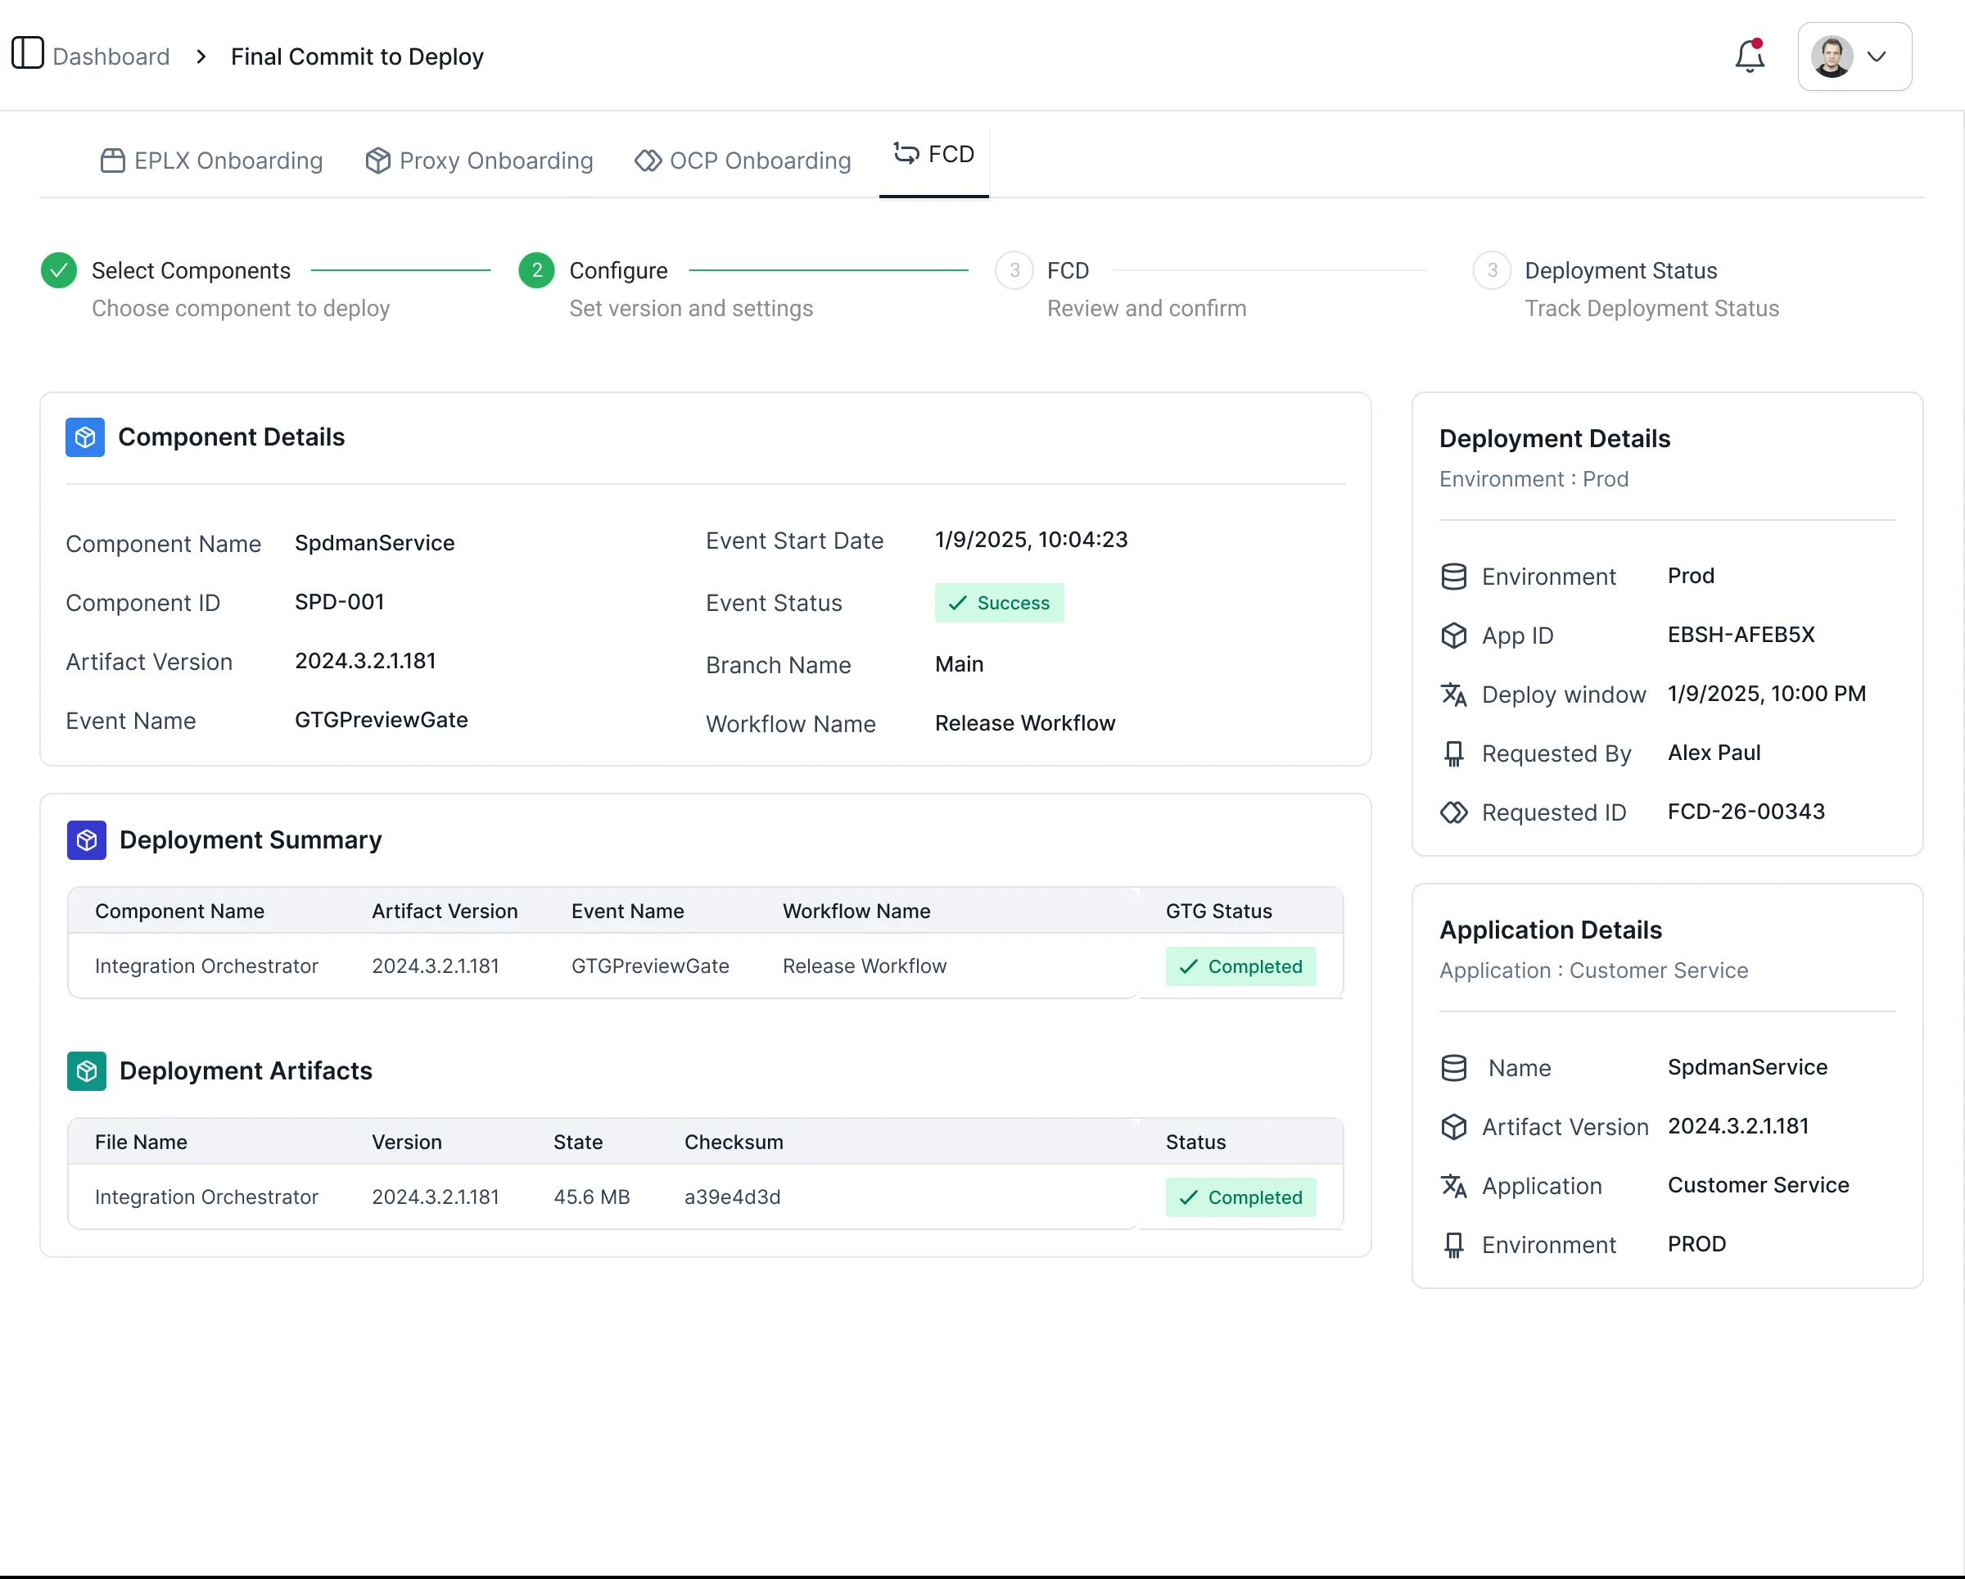Screen dimensions: 1965x1579
Task: Click the Release Workflow cell in Deployment Summary
Action: pos(865,966)
